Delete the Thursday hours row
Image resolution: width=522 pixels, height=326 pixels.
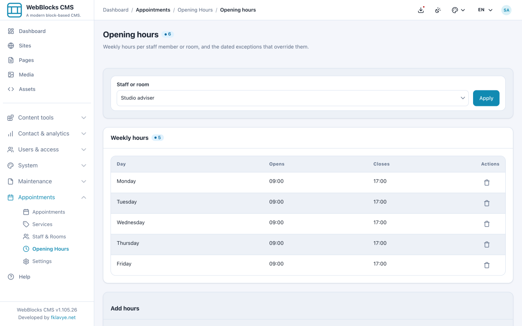point(487,244)
